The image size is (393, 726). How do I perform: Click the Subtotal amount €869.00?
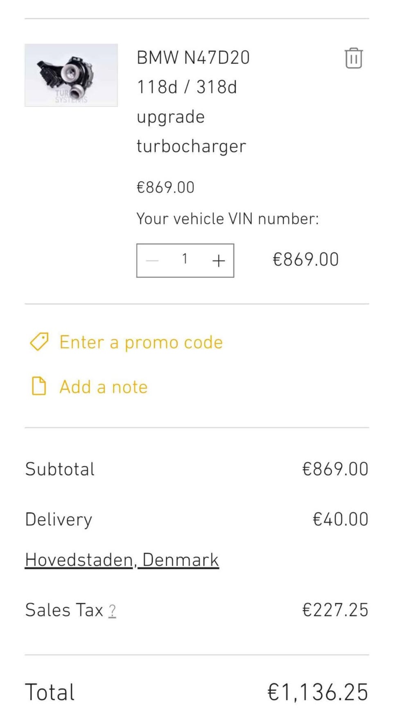(335, 469)
